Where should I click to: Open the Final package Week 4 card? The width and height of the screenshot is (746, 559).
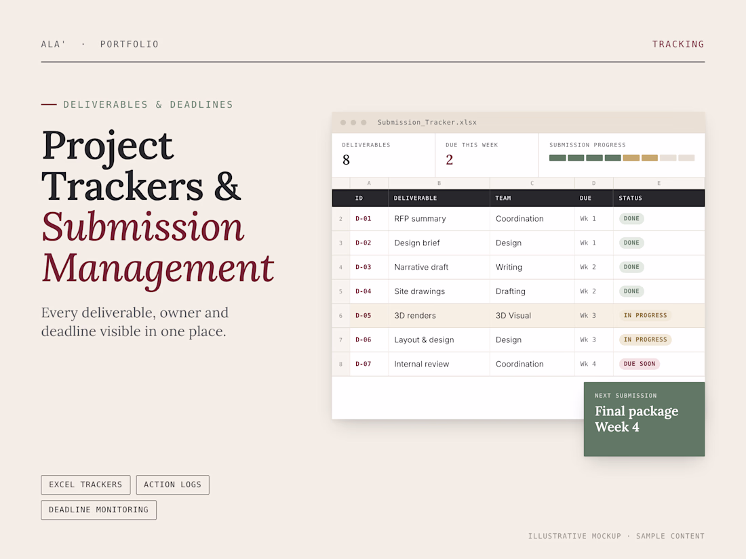[x=644, y=419]
